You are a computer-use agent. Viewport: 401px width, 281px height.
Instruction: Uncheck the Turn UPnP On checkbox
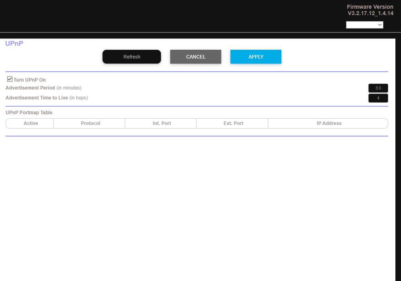pyautogui.click(x=10, y=79)
